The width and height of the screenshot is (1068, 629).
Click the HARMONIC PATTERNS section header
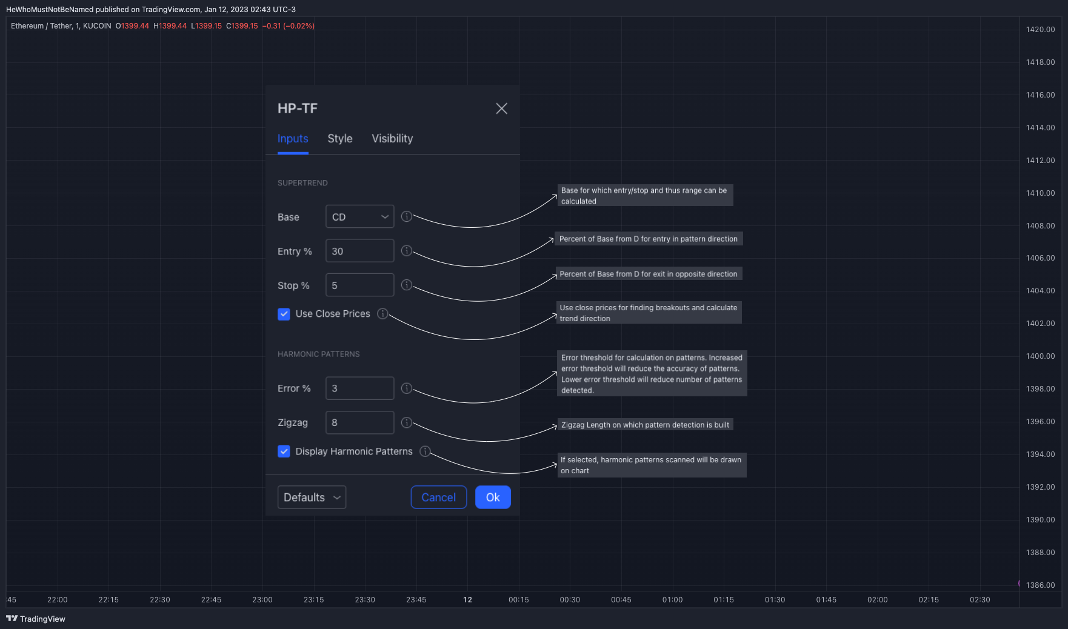319,354
